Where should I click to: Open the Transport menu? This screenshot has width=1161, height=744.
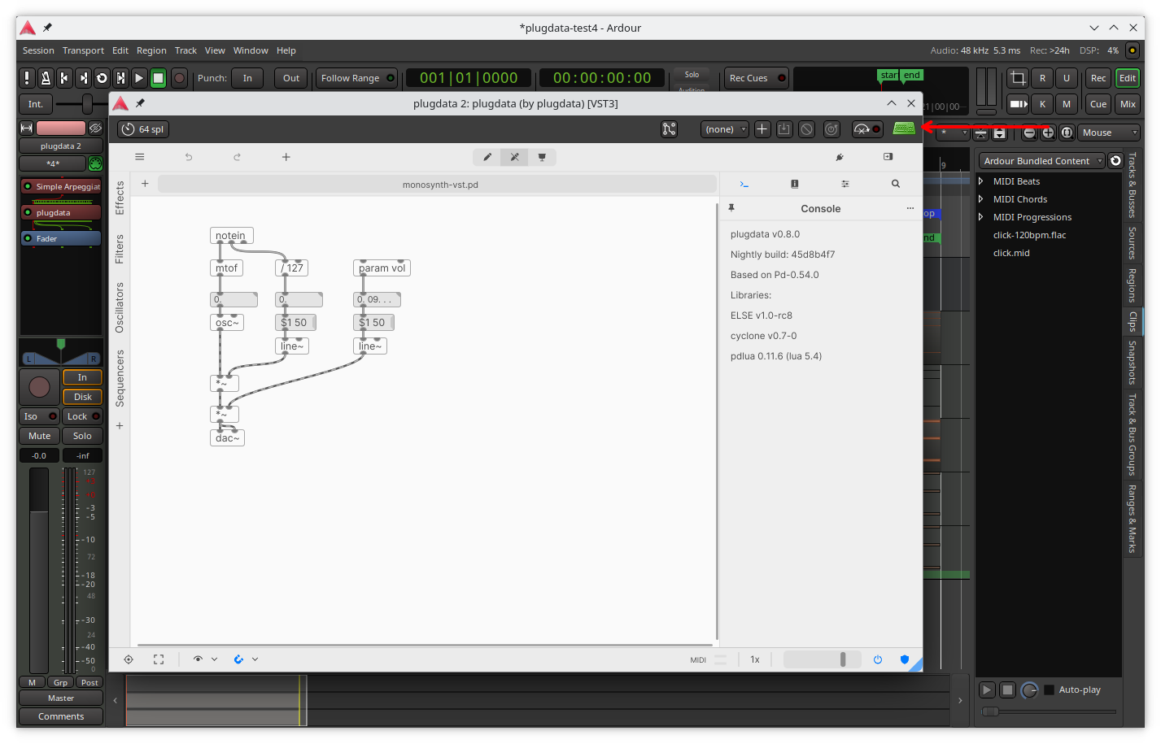(83, 50)
